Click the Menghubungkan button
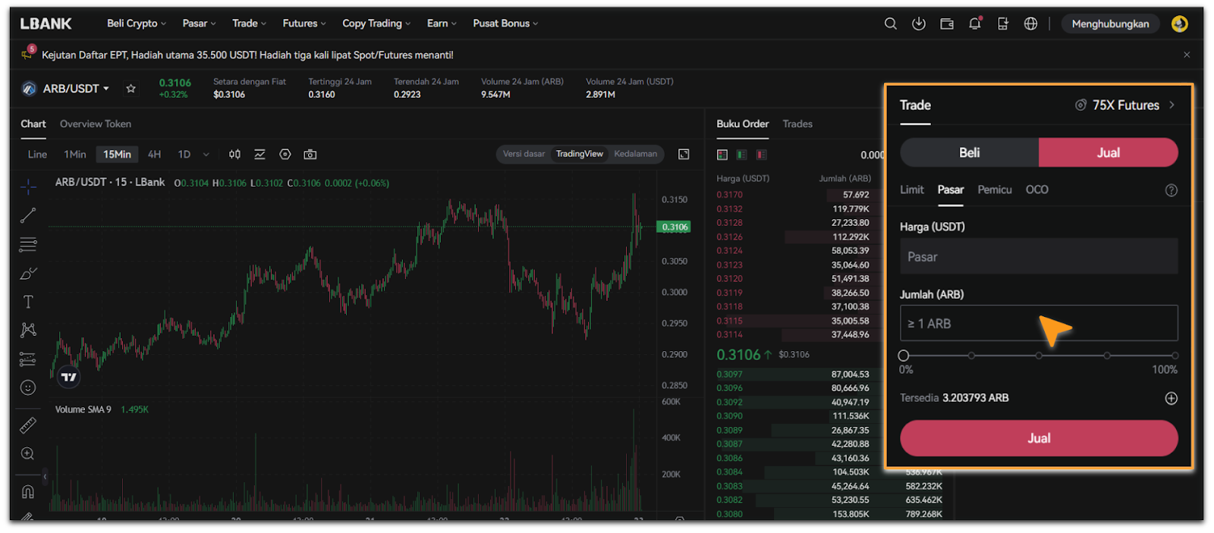 (x=1110, y=24)
